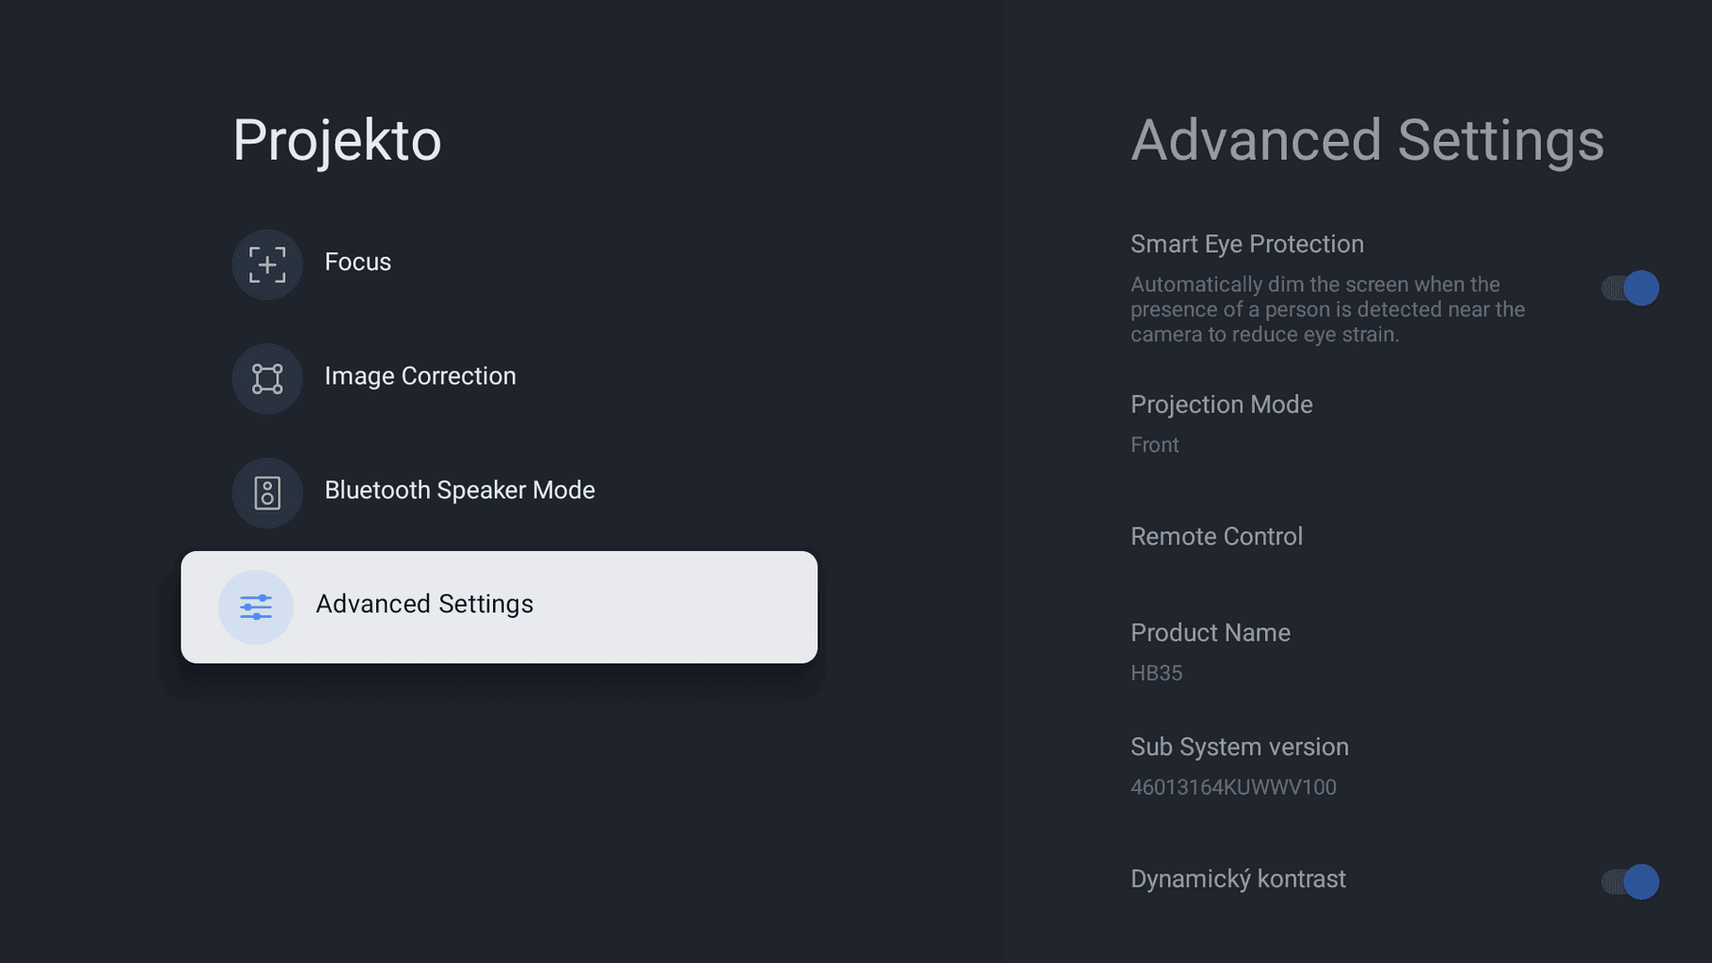Select the highlighted Advanced Settings label
The height and width of the screenshot is (963, 1712).
[424, 604]
